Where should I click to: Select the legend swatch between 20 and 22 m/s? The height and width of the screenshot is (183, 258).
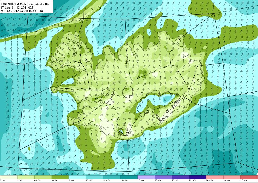(x=181, y=177)
